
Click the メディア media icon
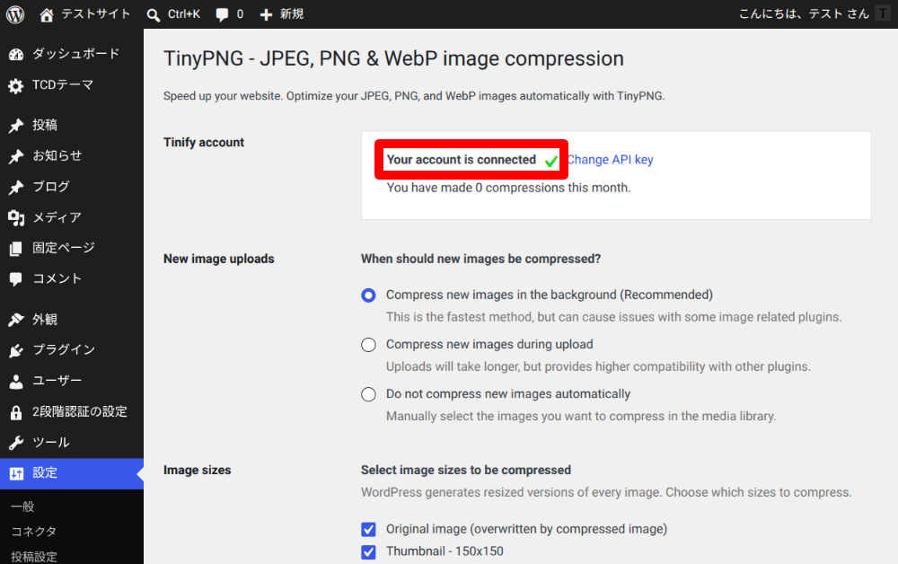(x=16, y=217)
